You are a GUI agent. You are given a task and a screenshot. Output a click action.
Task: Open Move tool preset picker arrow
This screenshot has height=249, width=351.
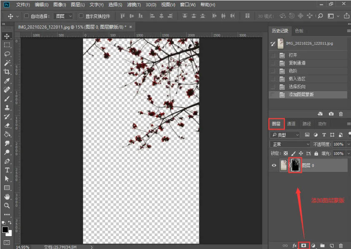[x=18, y=16]
